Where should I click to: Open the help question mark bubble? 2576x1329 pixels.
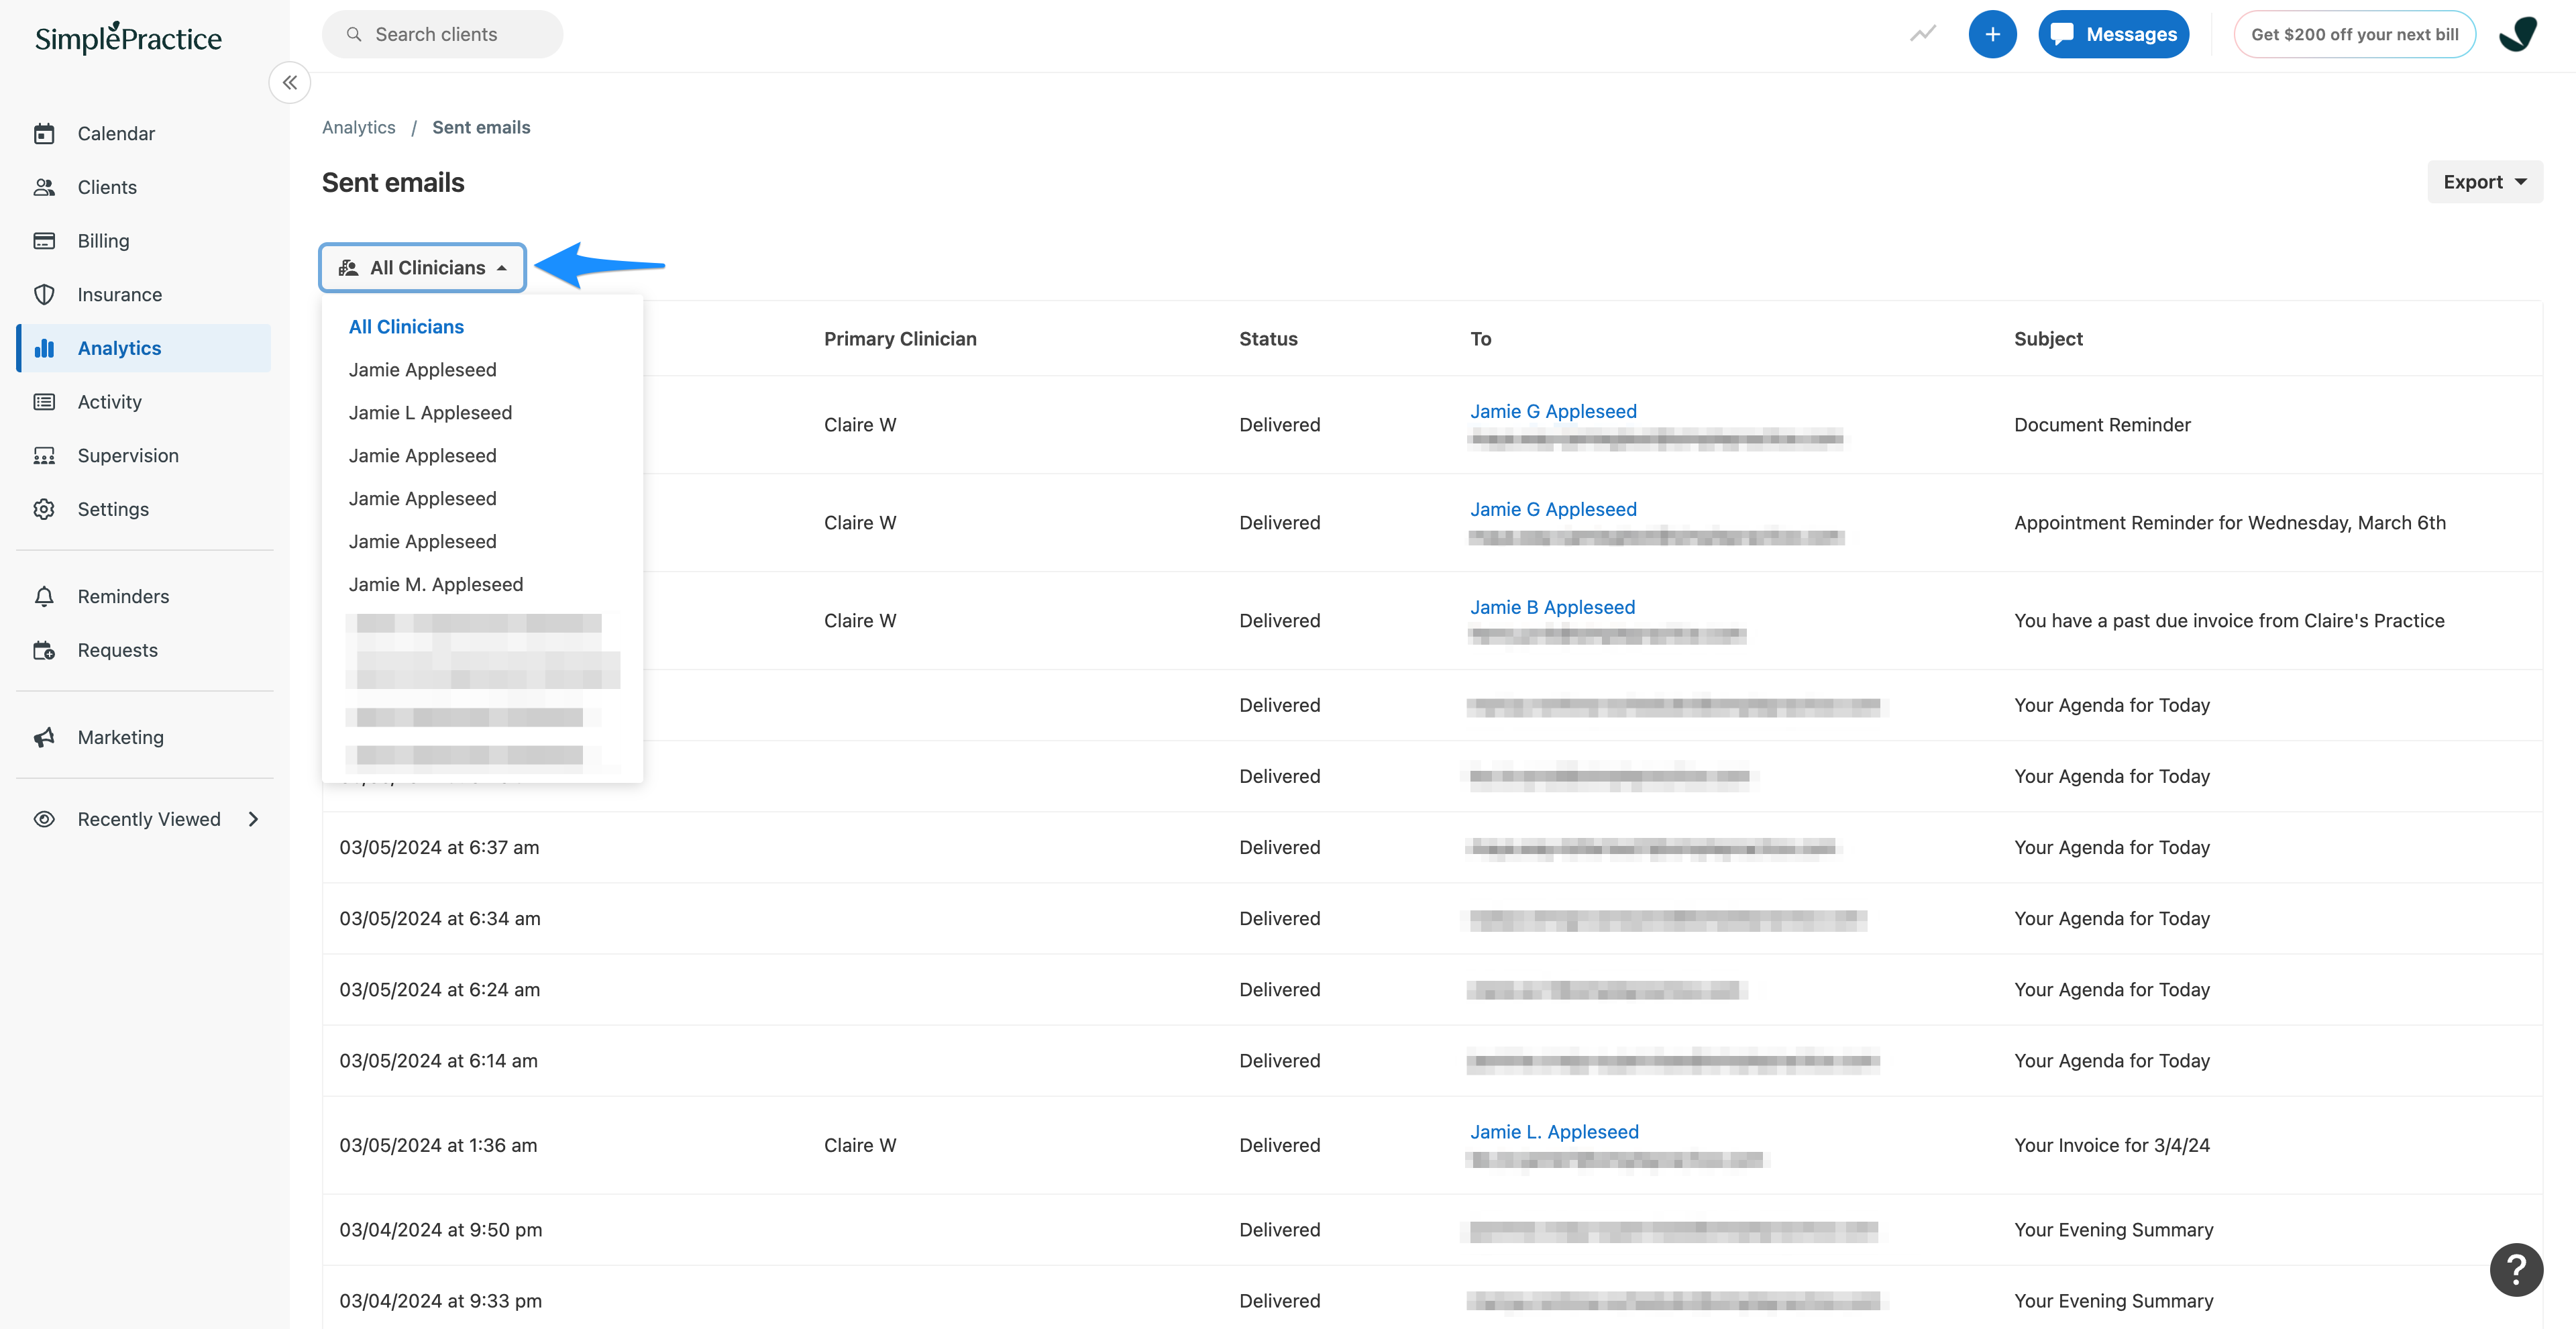[2516, 1270]
